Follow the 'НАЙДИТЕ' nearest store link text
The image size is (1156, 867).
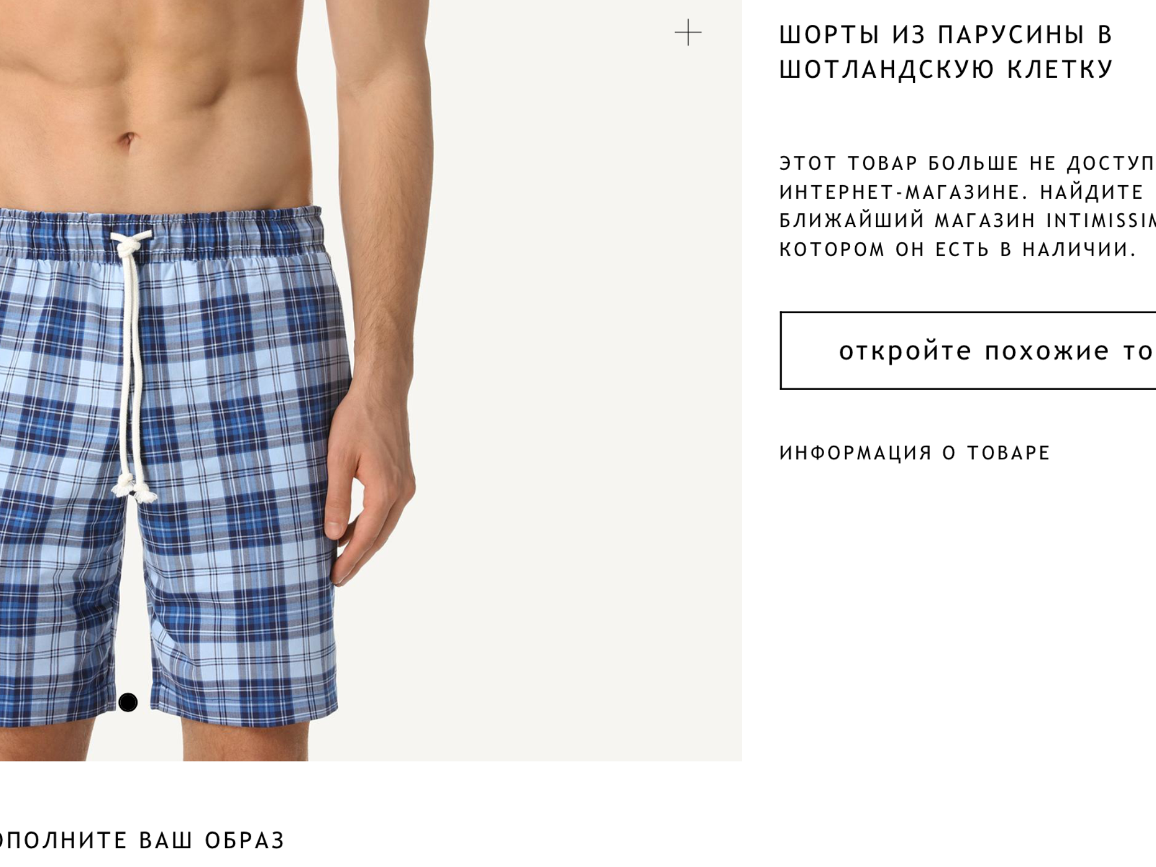click(1091, 192)
